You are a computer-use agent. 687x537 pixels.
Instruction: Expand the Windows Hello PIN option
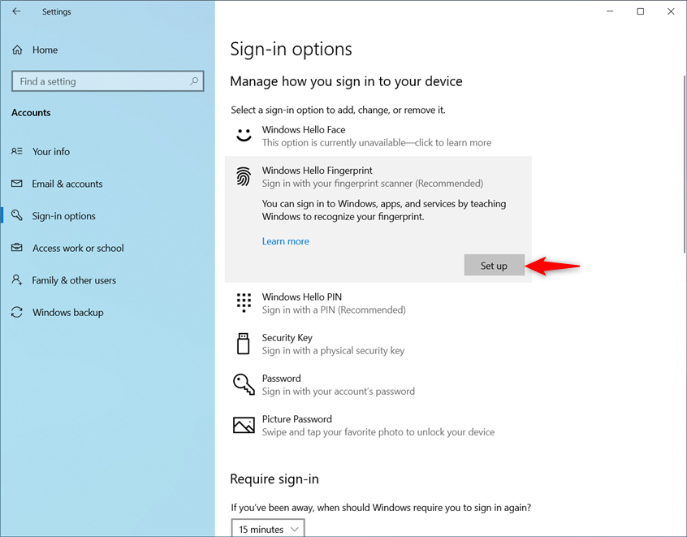(x=378, y=303)
